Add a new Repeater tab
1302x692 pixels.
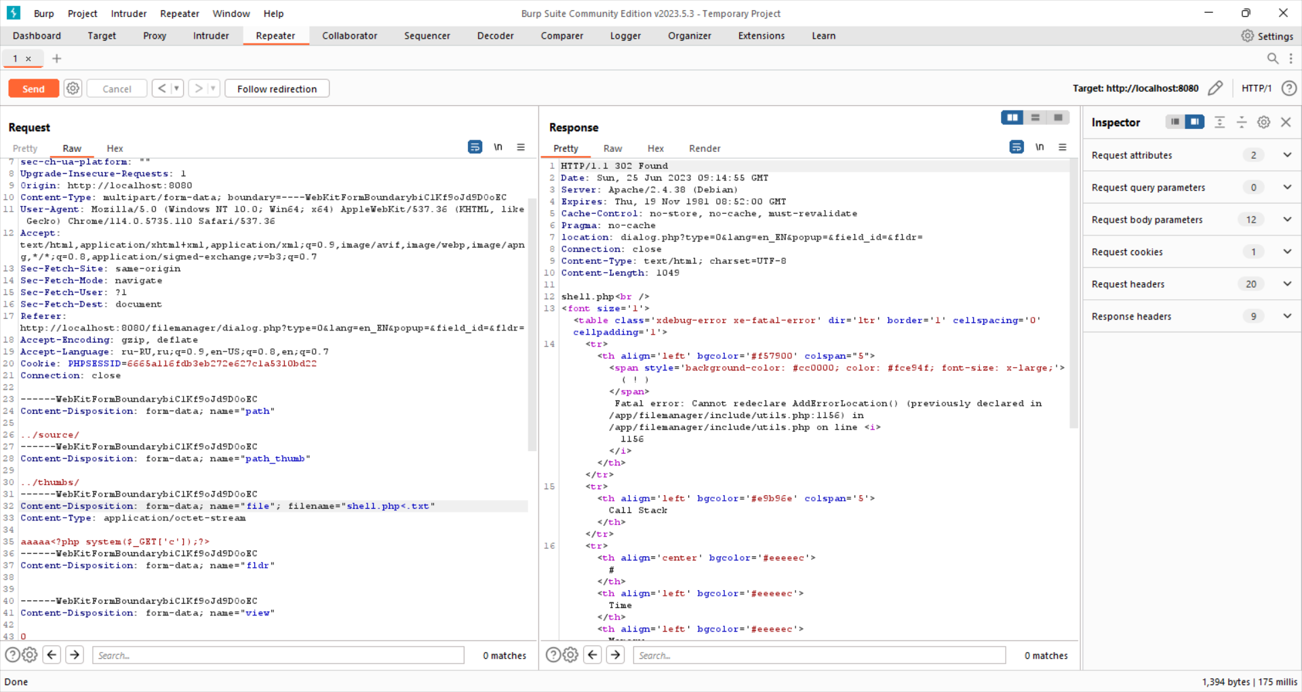coord(57,59)
